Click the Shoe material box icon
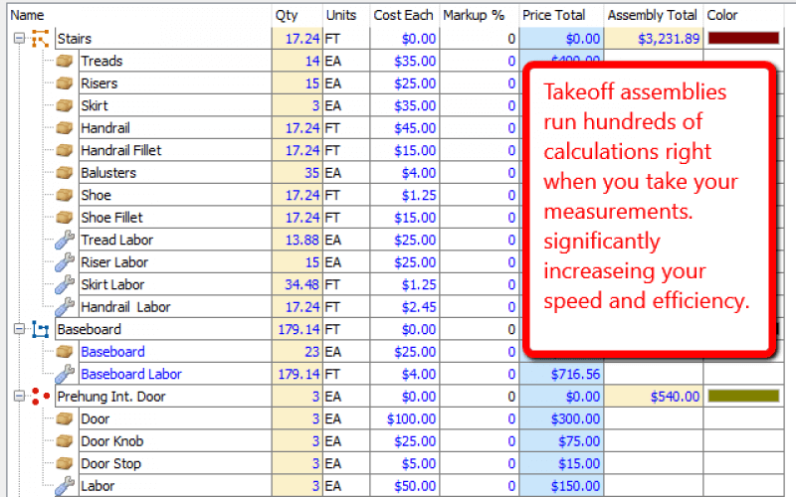 64,195
